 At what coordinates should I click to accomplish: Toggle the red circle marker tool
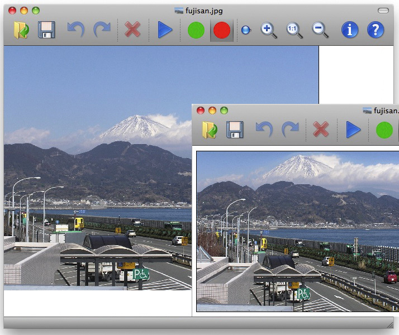222,30
